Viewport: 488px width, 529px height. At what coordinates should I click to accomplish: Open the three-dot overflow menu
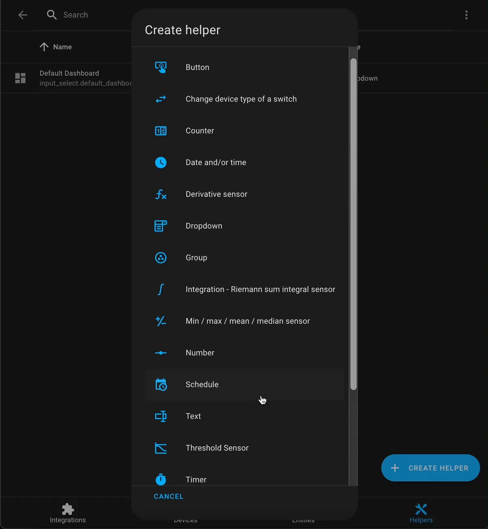coord(466,15)
